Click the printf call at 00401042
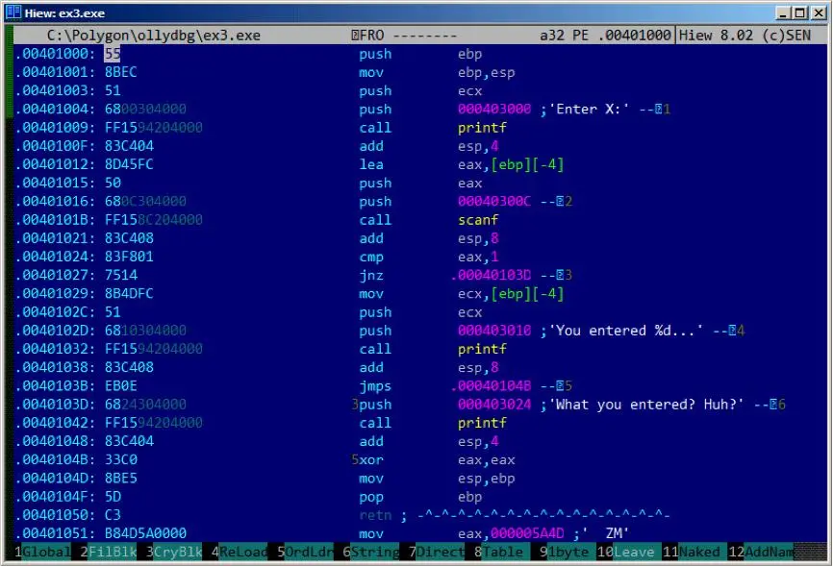The height and width of the screenshot is (566, 833). (482, 423)
